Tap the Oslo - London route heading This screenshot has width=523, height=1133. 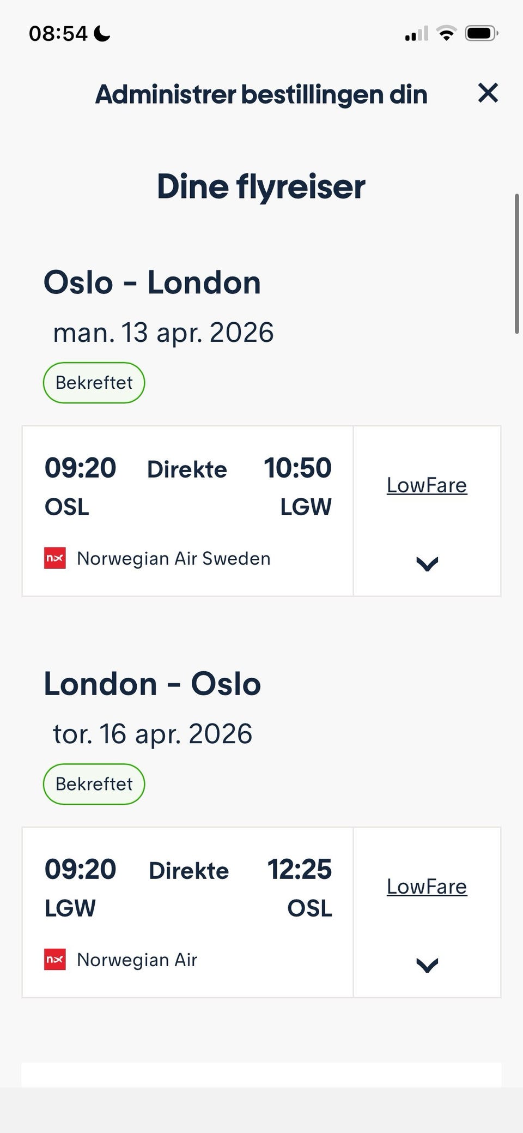coord(152,282)
